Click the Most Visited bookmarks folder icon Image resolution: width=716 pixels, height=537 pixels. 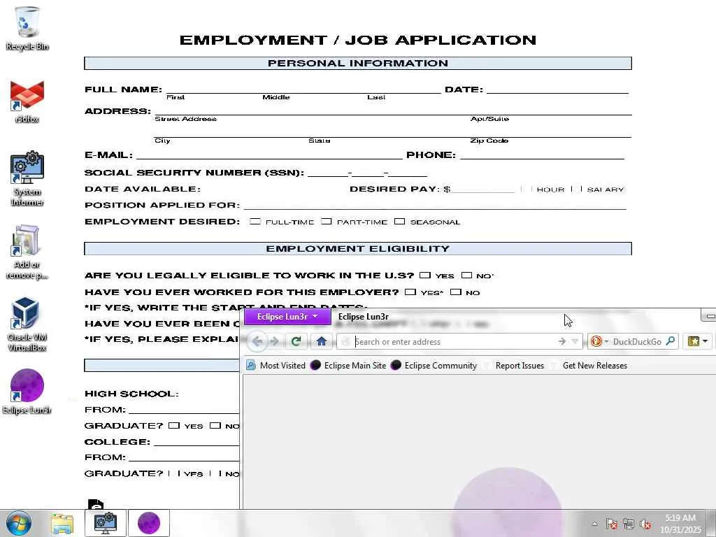click(x=251, y=365)
